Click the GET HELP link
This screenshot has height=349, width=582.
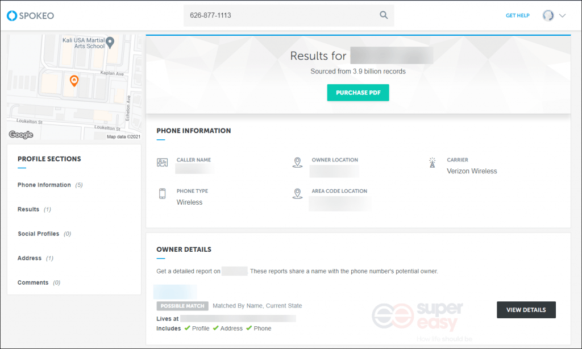pyautogui.click(x=517, y=15)
